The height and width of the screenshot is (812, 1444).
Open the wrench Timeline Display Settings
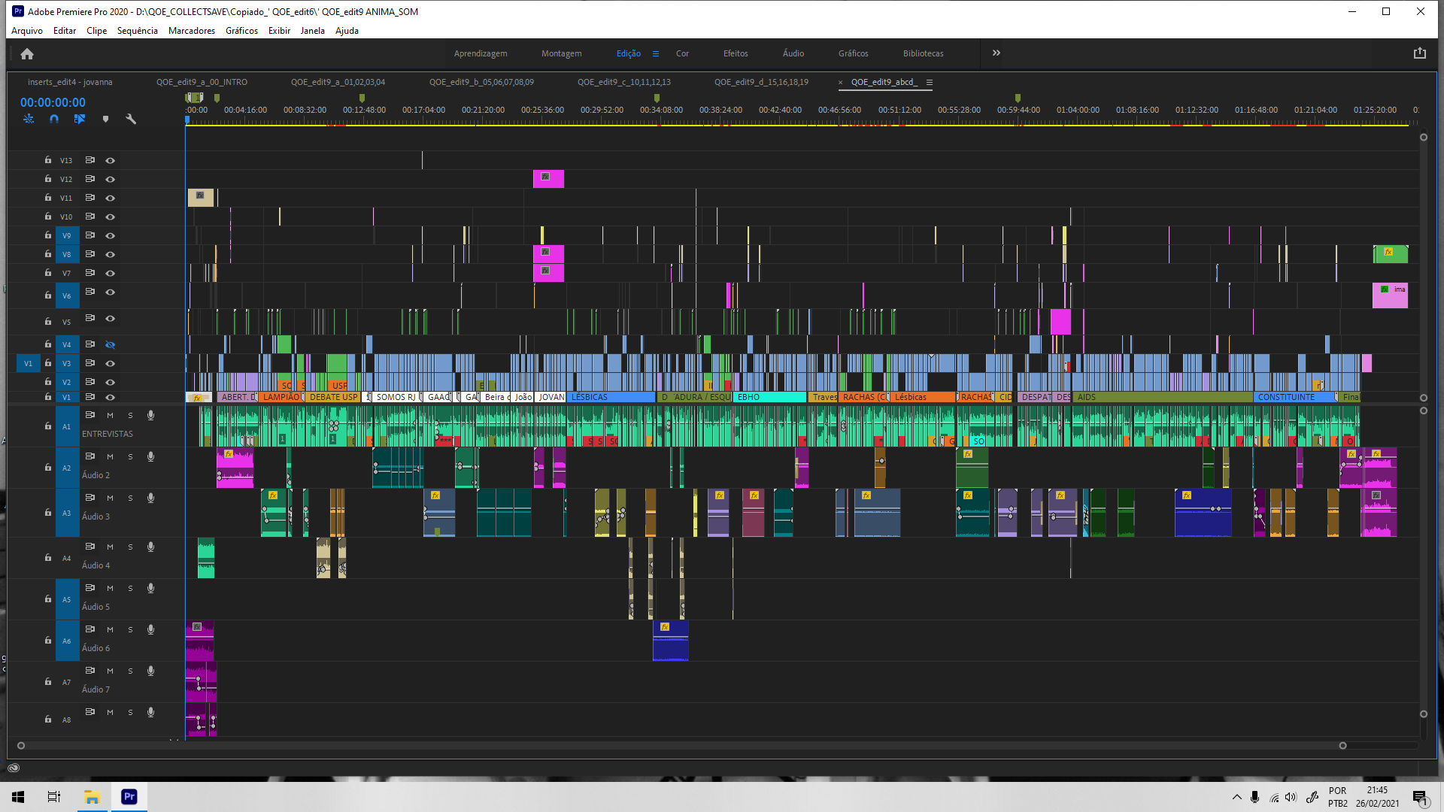[131, 119]
